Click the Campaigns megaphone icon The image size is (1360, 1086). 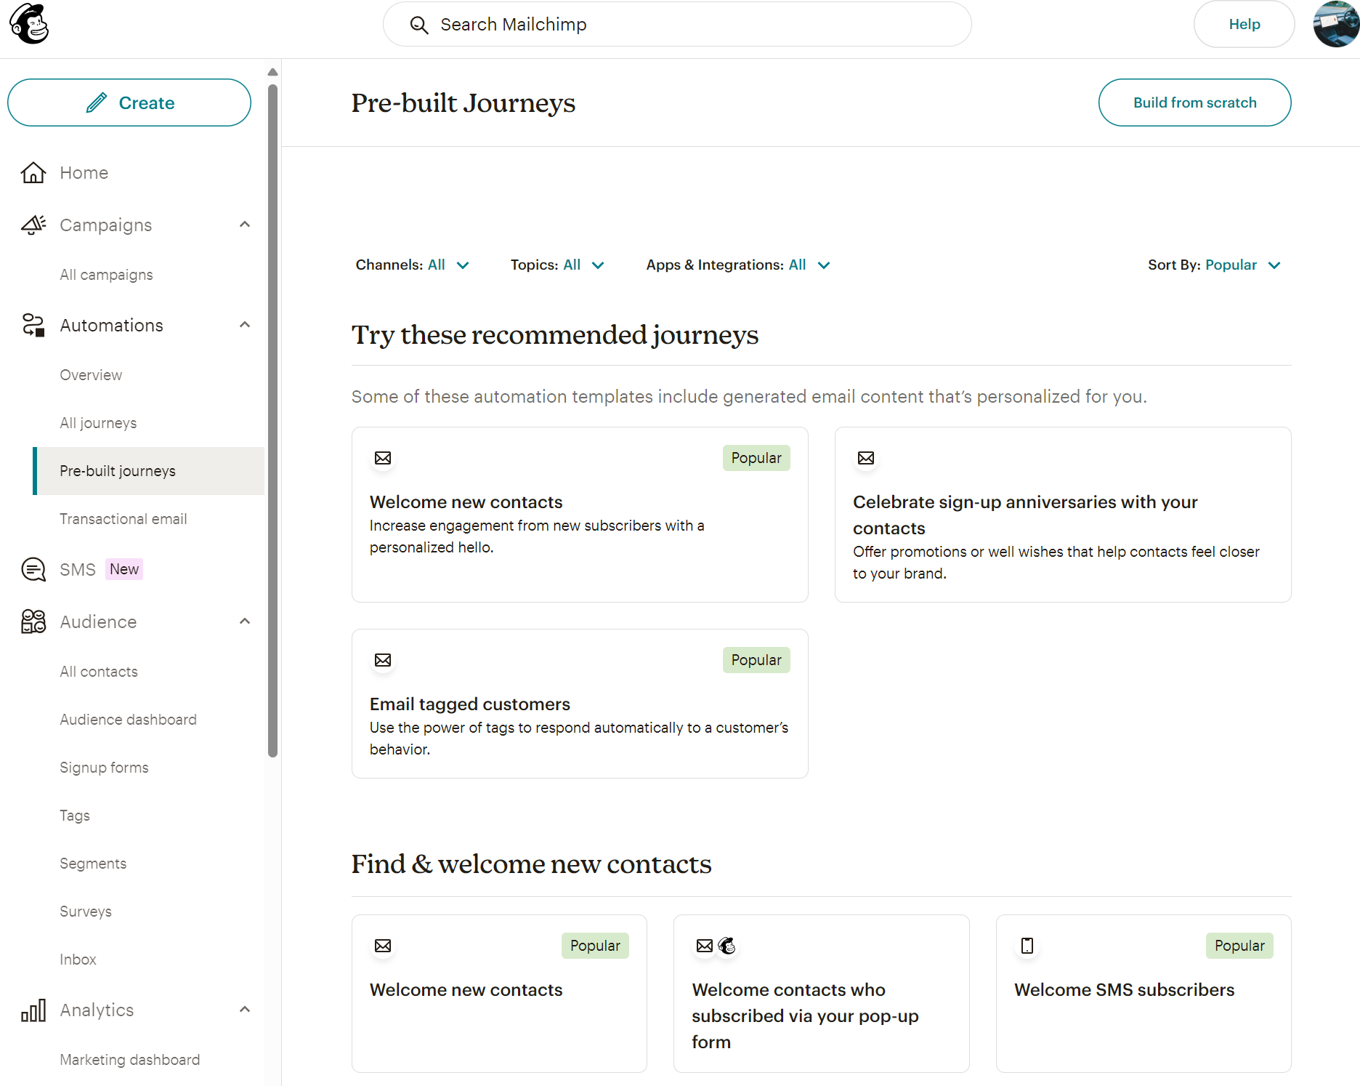33,225
